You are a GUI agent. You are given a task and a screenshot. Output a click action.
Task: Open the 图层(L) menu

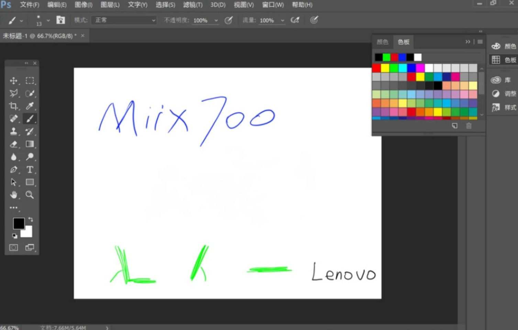click(110, 5)
